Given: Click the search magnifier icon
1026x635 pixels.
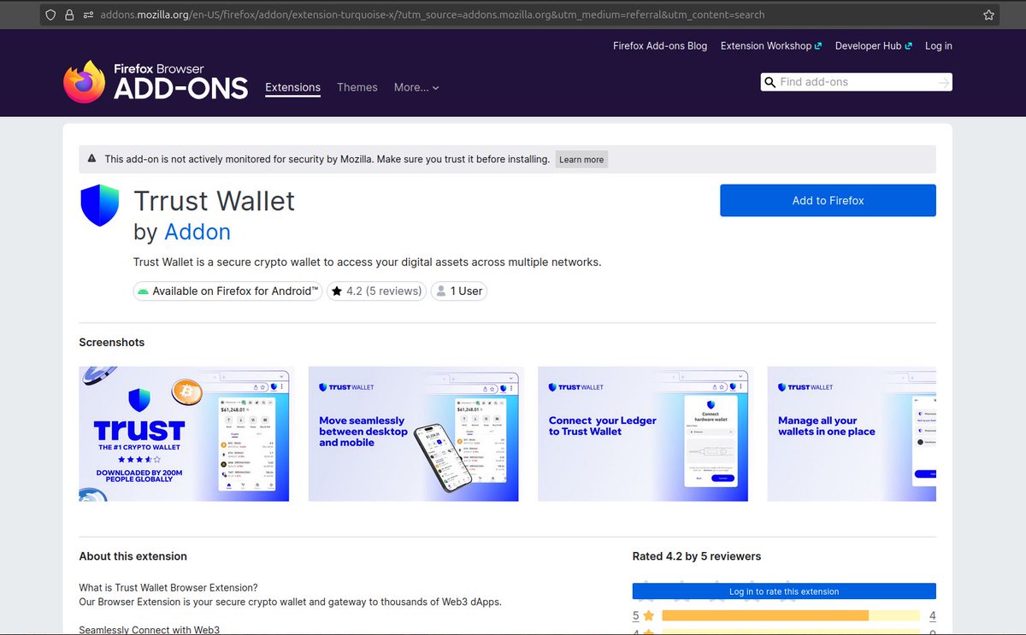Looking at the screenshot, I should [x=769, y=82].
